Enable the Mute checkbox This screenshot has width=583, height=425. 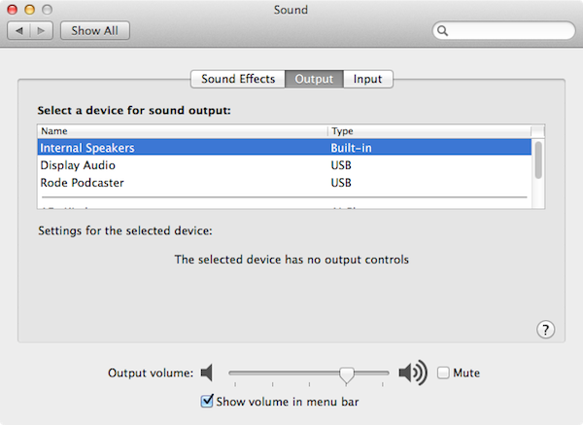(443, 372)
